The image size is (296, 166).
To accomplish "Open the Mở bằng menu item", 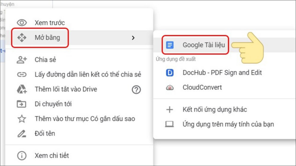I will point(79,38).
